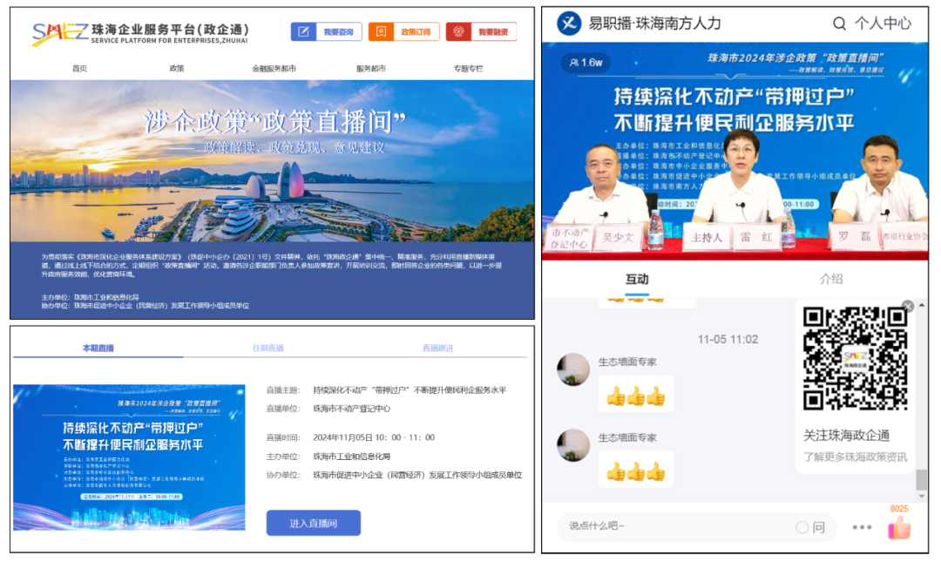Click the chat scrollbar up arrow
This screenshot has height=562, width=941.
pos(922,306)
